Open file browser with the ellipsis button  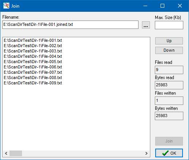coord(146,25)
